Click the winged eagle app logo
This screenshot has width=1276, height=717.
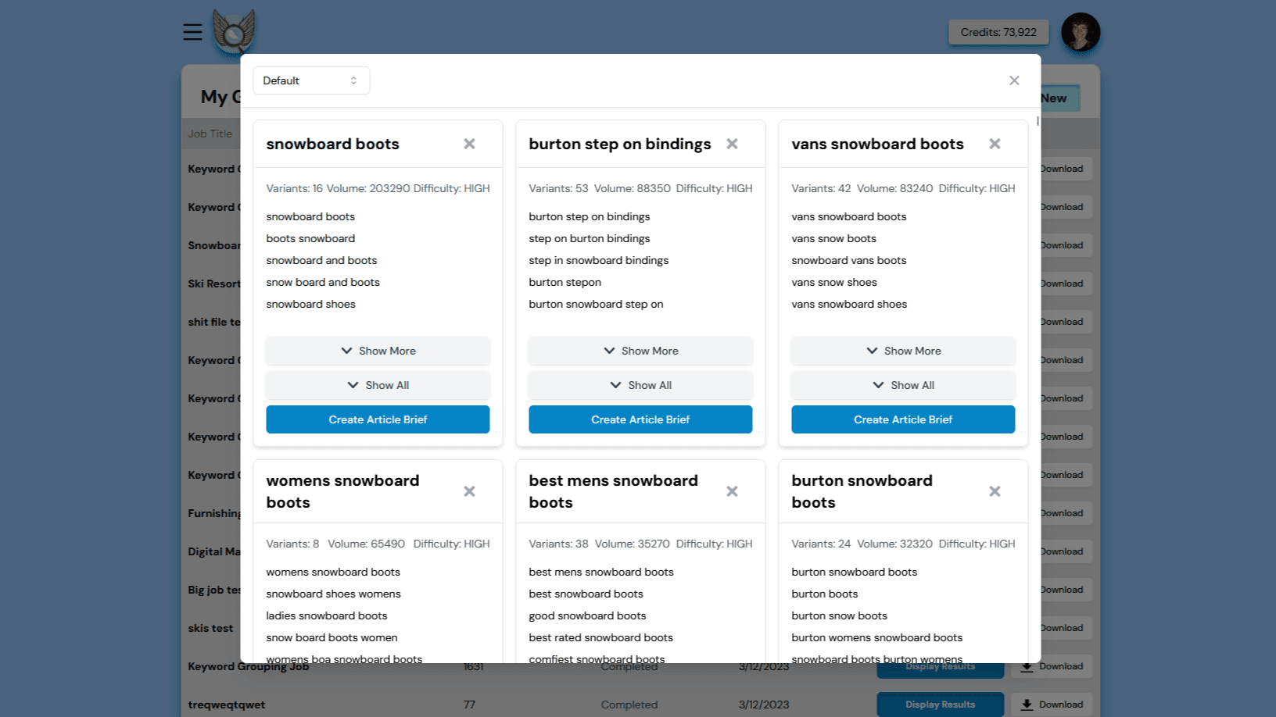pos(233,32)
